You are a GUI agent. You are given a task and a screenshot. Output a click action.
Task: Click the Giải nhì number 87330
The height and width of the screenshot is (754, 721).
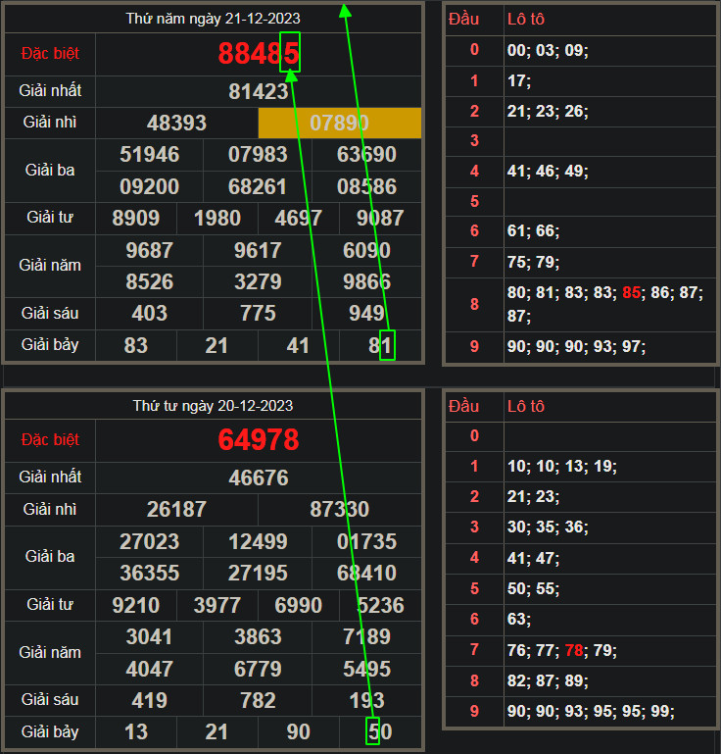coord(340,510)
